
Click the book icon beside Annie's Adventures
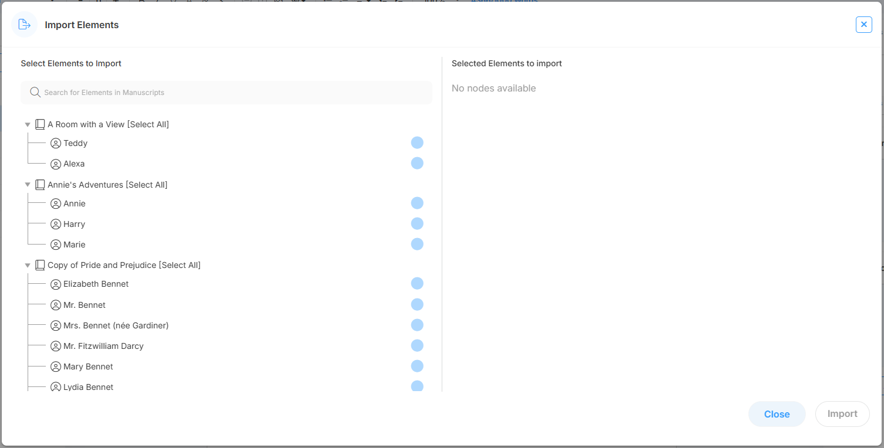[x=40, y=185]
